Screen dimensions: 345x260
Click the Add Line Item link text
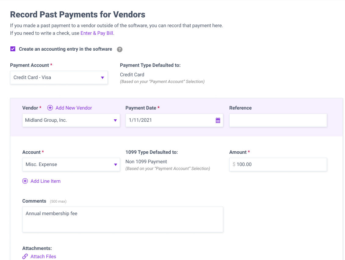(45, 181)
